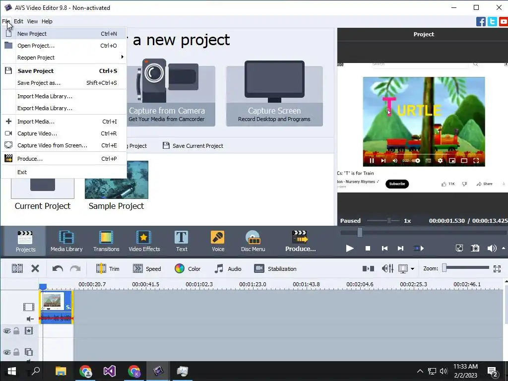
Task: Click the preview seek bar handle
Action: 360,232
